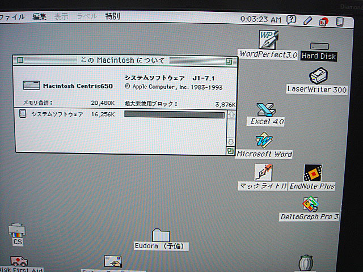Image resolution: width=363 pixels, height=272 pixels.
Task: Open the application menu icon at far right
Action: point(340,22)
